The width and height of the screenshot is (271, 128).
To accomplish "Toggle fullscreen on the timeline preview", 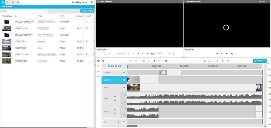I will 237,54.
